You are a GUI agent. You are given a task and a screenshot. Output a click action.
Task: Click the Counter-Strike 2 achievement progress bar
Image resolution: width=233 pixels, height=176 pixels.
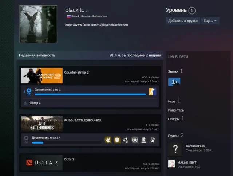90,94
